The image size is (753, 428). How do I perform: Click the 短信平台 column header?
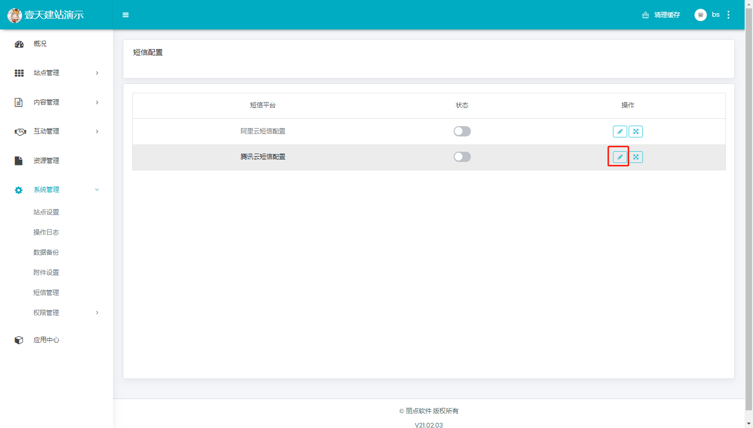[x=263, y=105]
